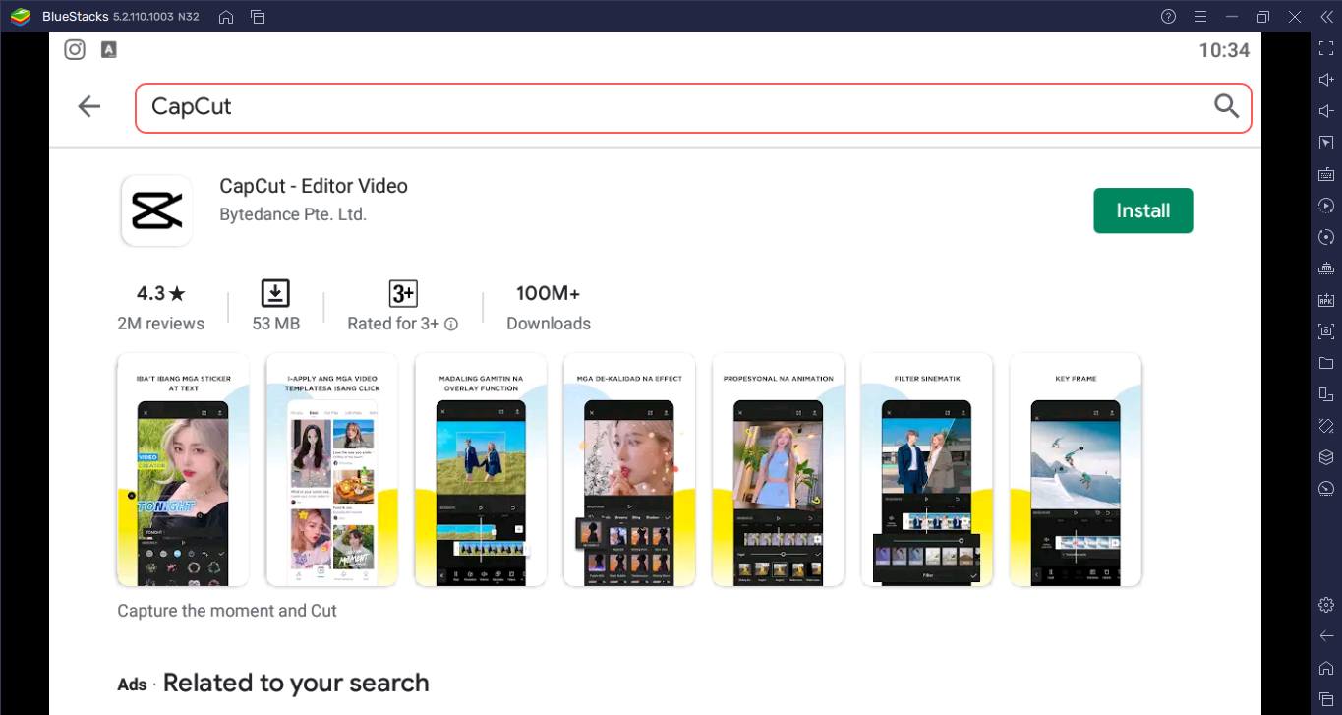Click the 'A' notification icon in status bar
The width and height of the screenshot is (1342, 715).
coord(109,49)
